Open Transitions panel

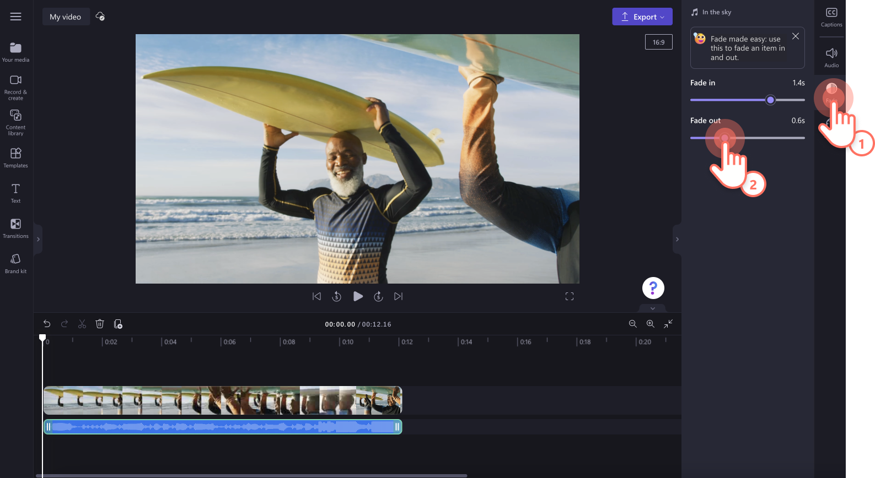point(15,229)
